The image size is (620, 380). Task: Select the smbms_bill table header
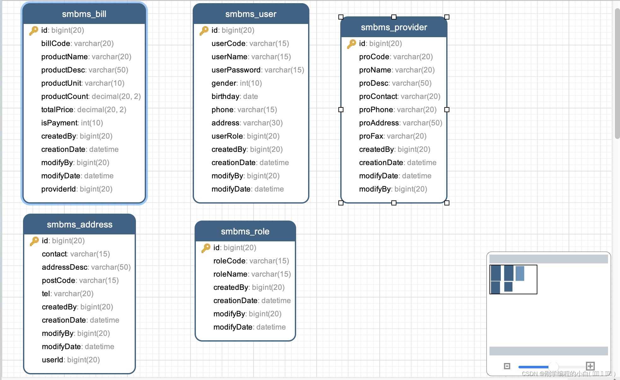pos(84,14)
